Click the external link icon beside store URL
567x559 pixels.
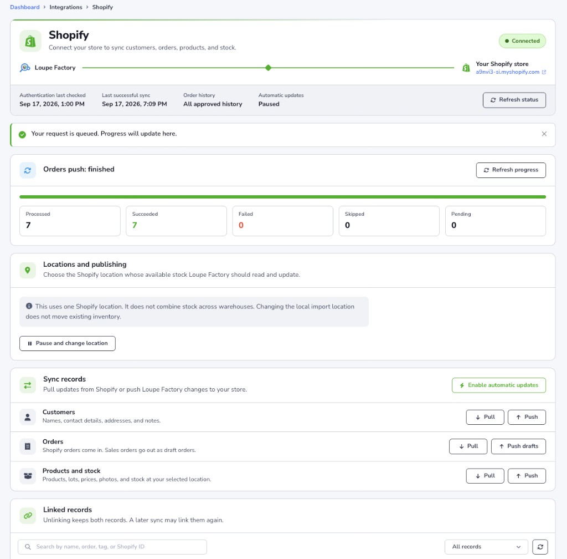coord(544,72)
